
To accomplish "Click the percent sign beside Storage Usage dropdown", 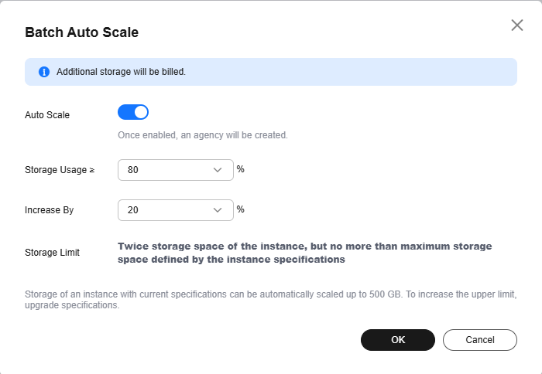I will pyautogui.click(x=241, y=168).
